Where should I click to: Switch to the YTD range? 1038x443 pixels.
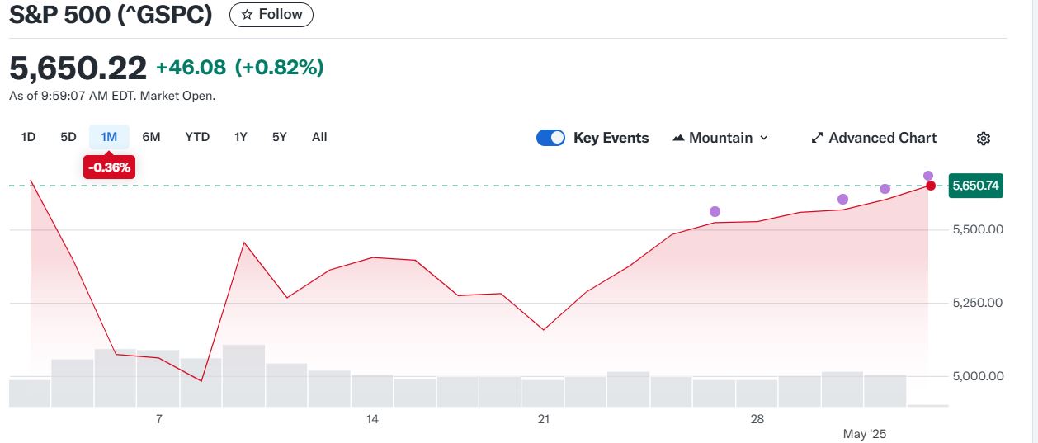click(x=197, y=137)
